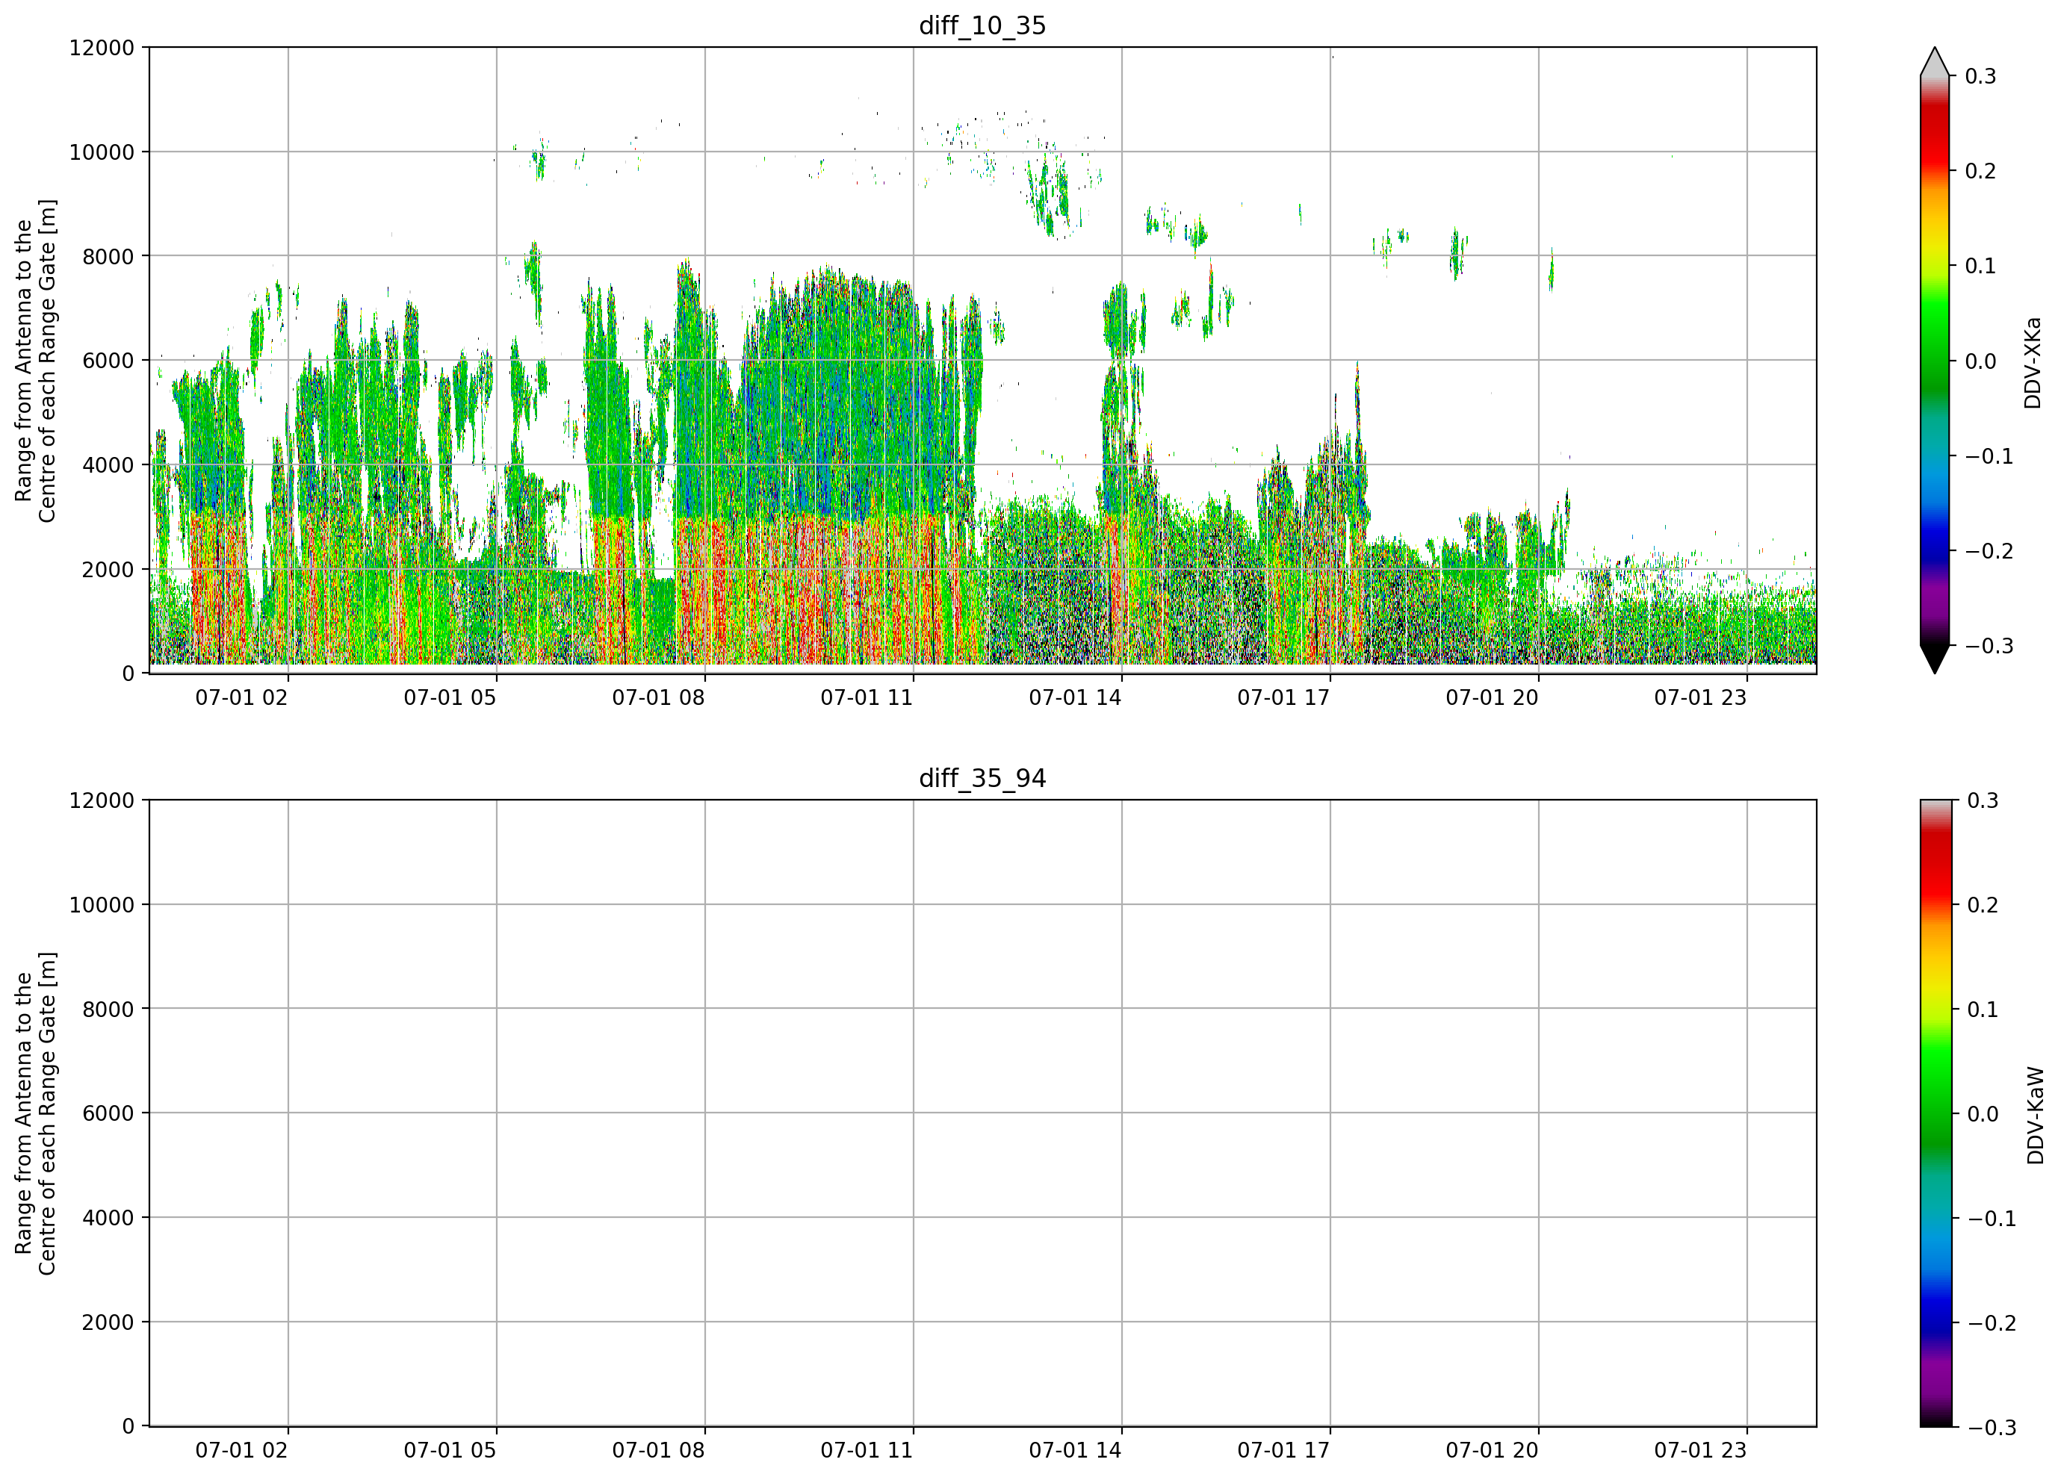Click the 8000 tick label on diff_10_35
The width and height of the screenshot is (2061, 1477).
click(x=108, y=256)
